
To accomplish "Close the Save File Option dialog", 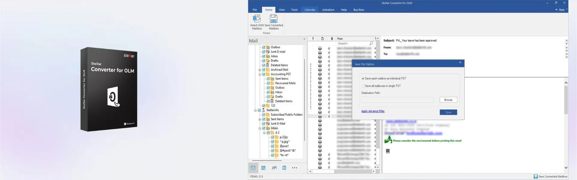I will click(x=460, y=62).
